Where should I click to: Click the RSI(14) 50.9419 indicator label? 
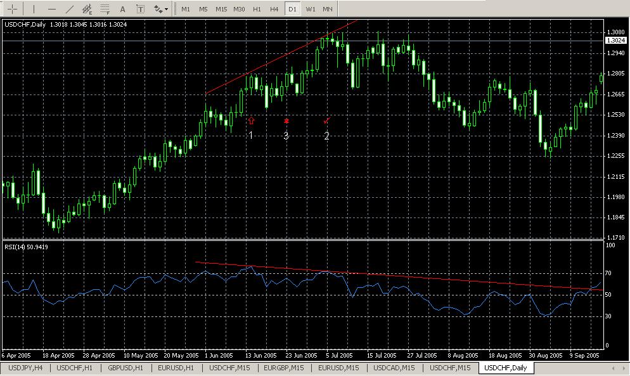click(26, 247)
